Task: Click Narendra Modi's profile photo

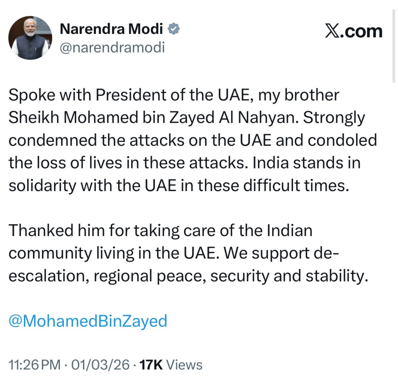Action: (30, 38)
